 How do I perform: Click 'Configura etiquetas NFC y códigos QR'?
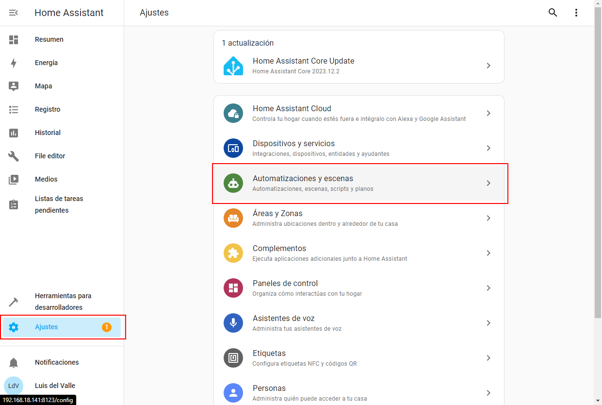[x=305, y=364]
